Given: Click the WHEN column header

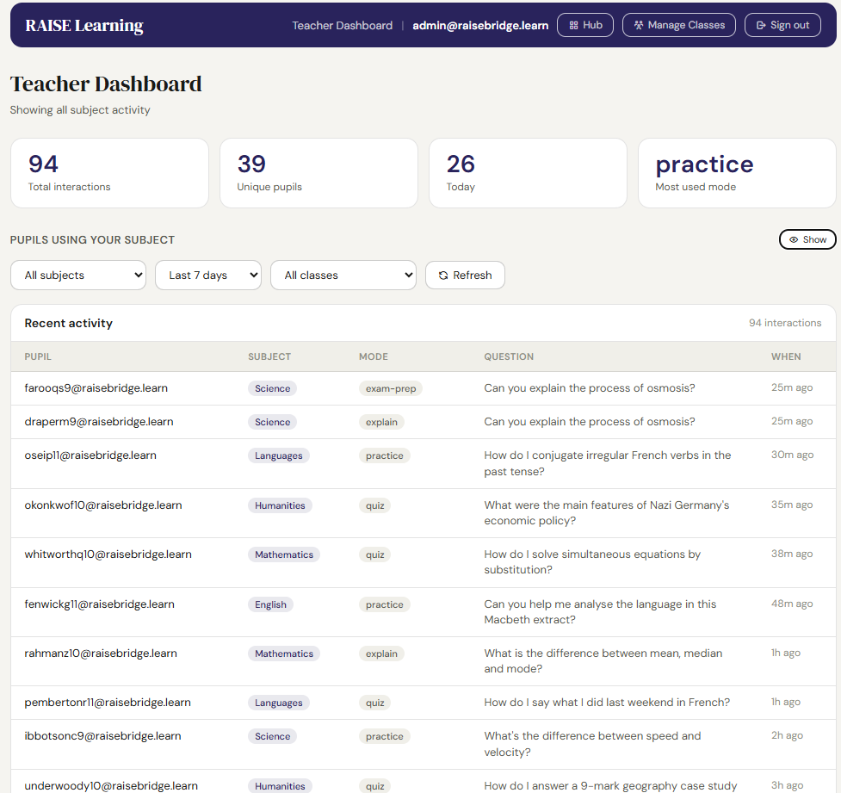Looking at the screenshot, I should pyautogui.click(x=786, y=356).
